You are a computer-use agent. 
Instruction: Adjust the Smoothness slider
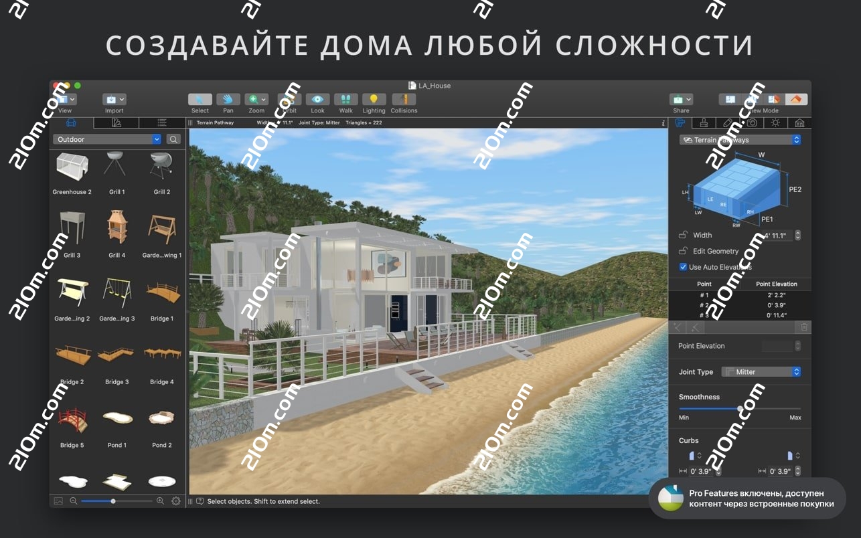click(740, 408)
